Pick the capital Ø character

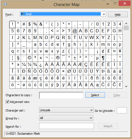click(69, 71)
